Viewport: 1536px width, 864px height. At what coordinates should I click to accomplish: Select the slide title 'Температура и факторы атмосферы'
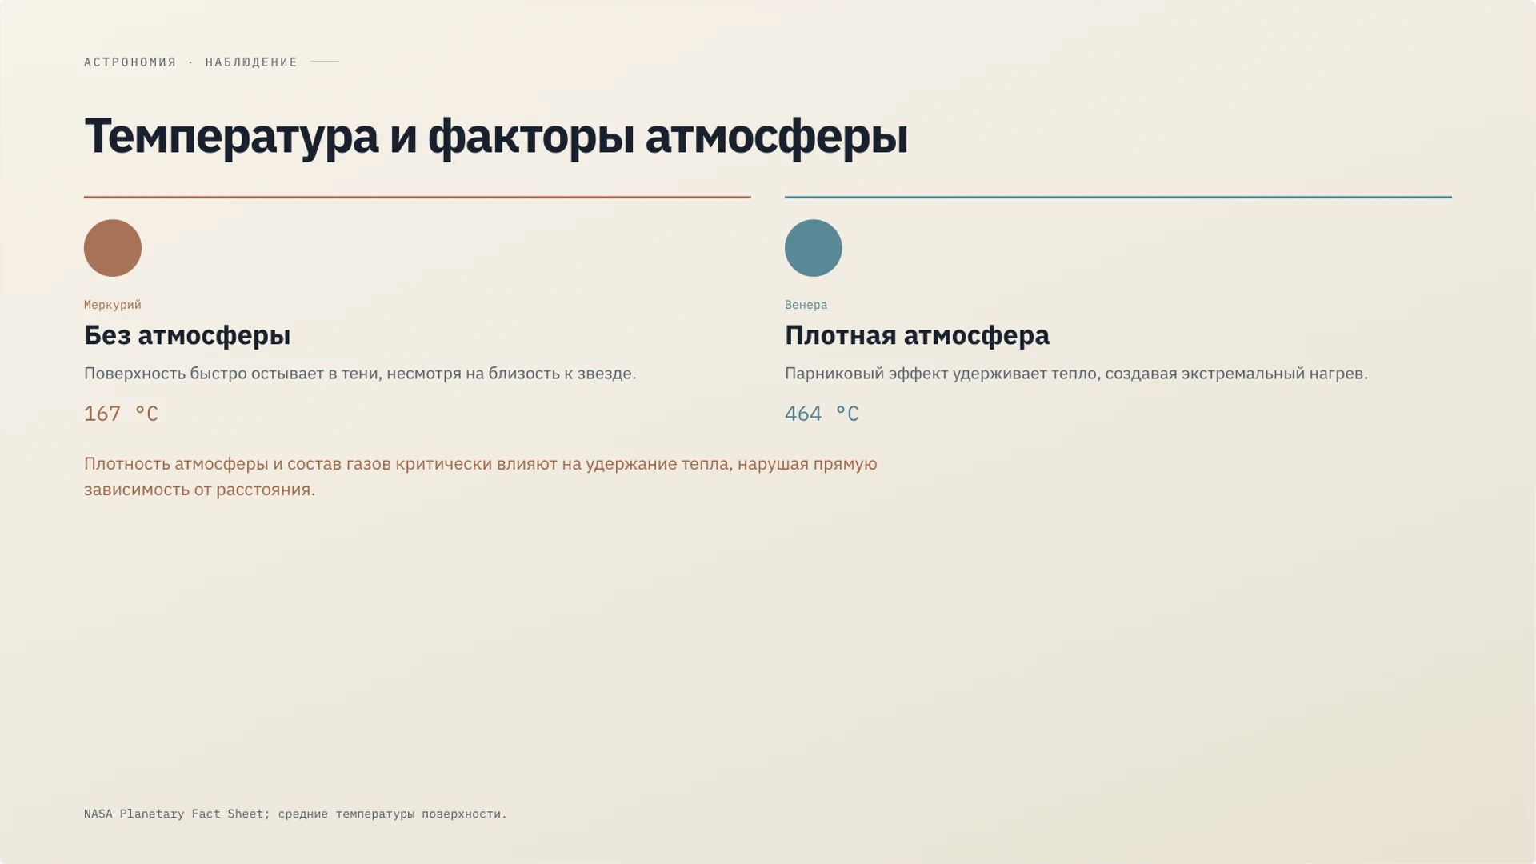coord(496,136)
